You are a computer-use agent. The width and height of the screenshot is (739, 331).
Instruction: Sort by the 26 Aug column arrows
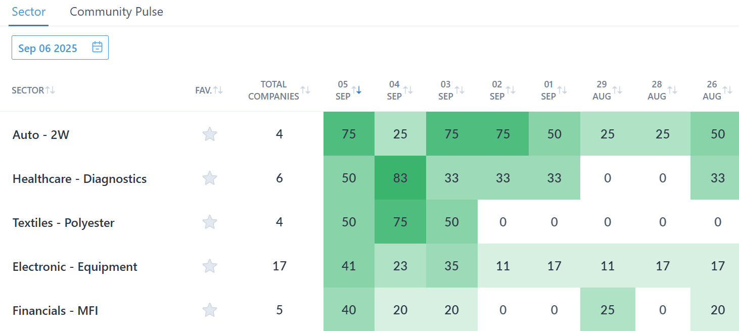[x=727, y=90]
